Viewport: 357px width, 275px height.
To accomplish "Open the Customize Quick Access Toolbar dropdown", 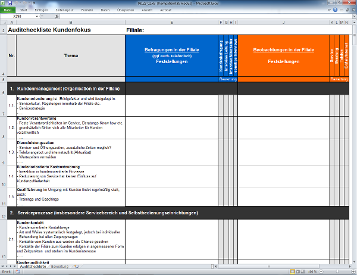I will tap(34, 4).
